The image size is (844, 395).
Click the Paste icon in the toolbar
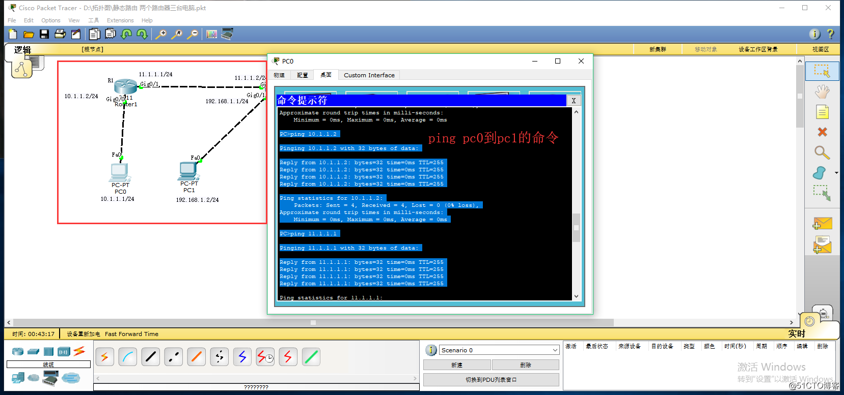coord(110,34)
